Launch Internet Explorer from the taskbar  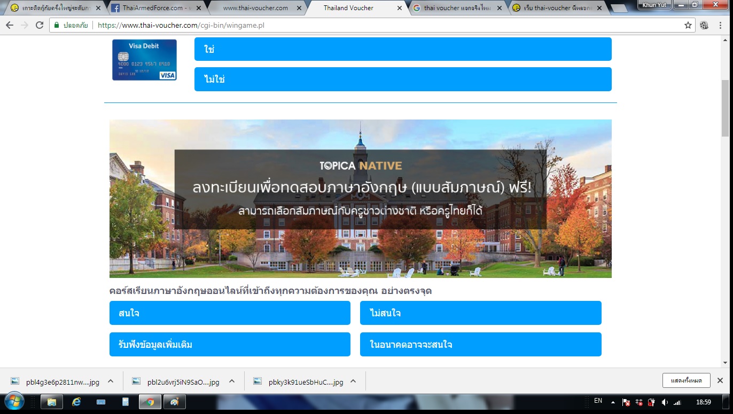[x=76, y=402]
